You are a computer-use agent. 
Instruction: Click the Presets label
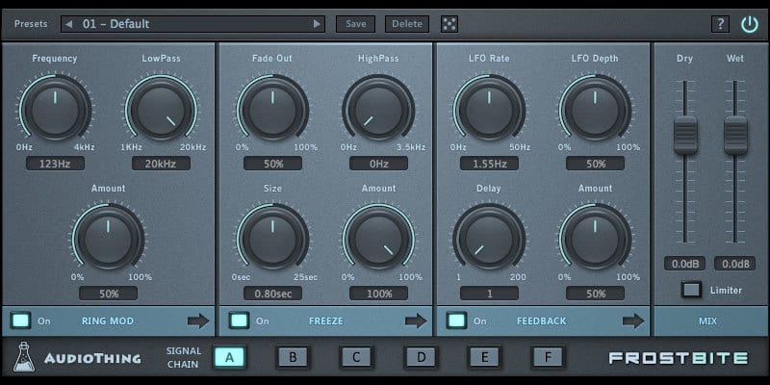click(x=31, y=23)
